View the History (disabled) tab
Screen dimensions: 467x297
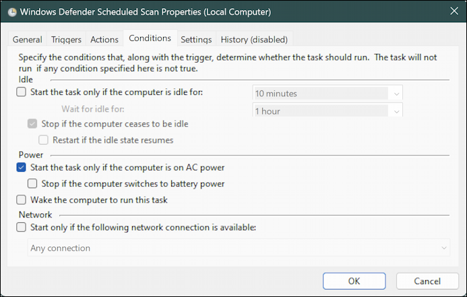[x=254, y=39]
